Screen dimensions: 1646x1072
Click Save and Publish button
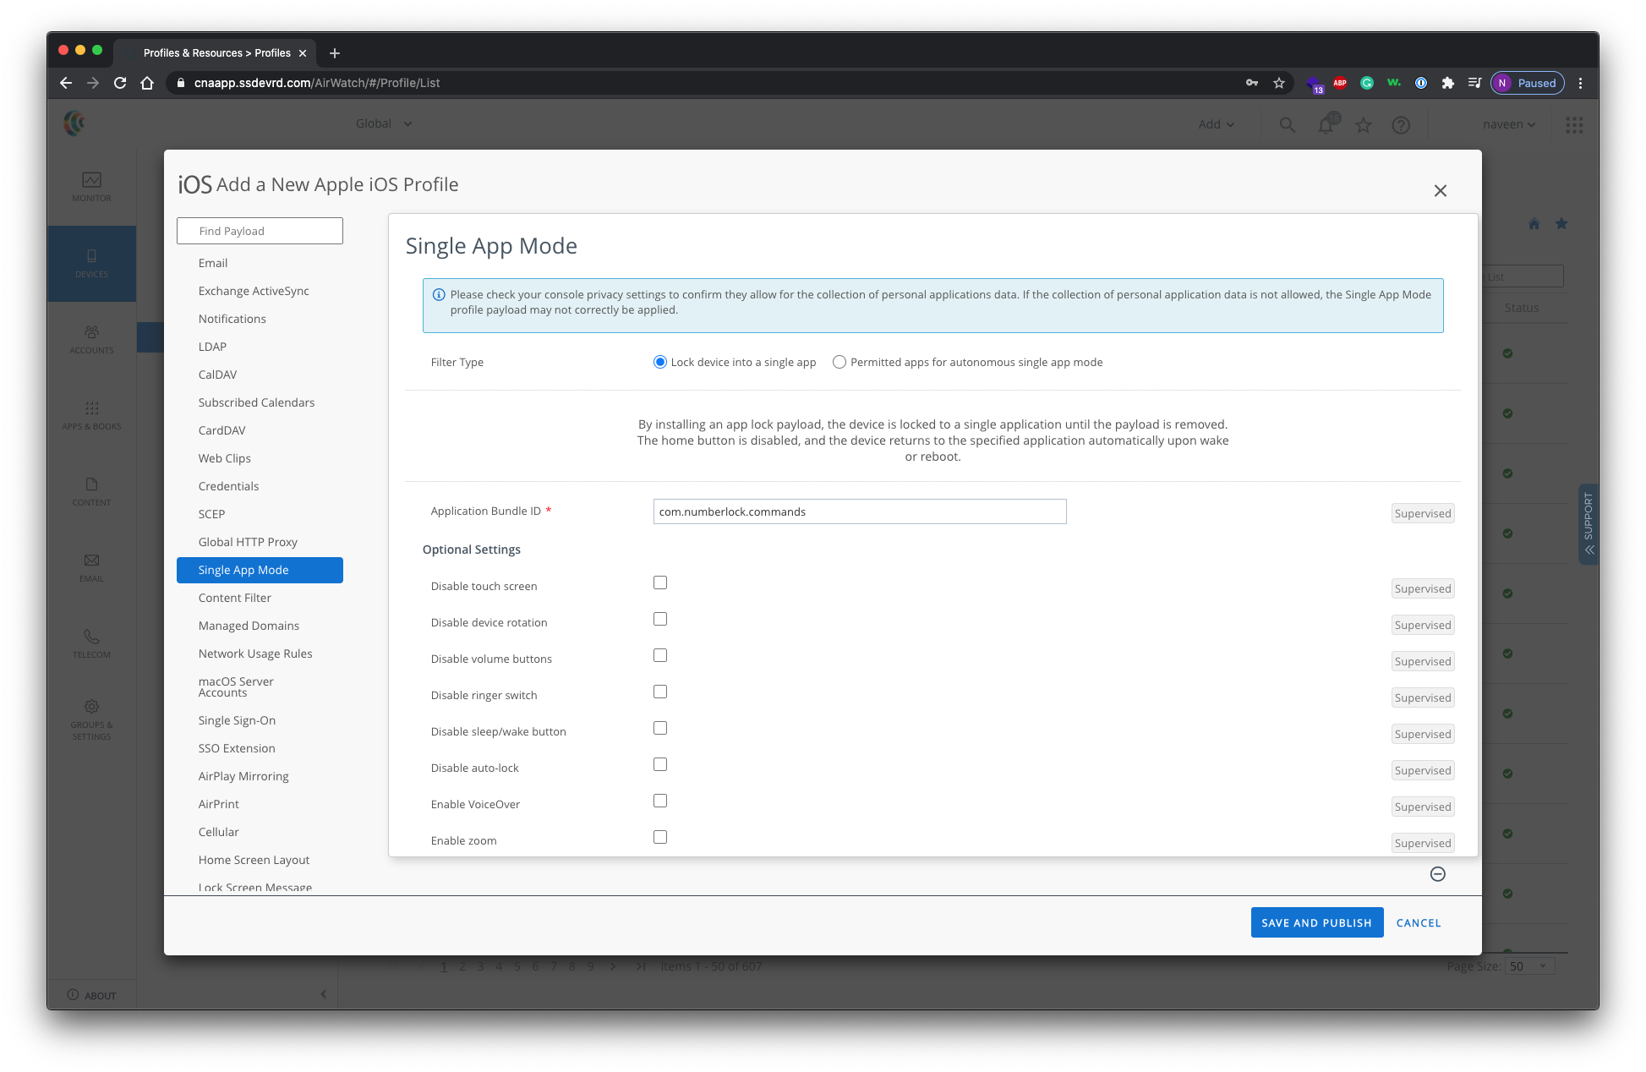[1316, 922]
